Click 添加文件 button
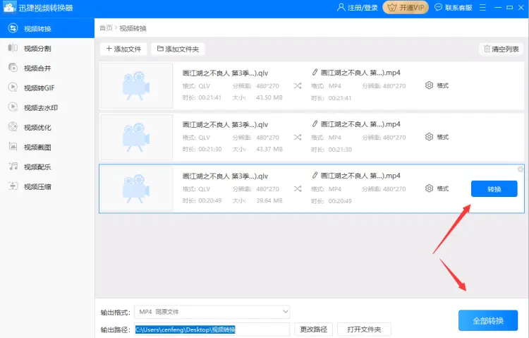 pyautogui.click(x=123, y=49)
